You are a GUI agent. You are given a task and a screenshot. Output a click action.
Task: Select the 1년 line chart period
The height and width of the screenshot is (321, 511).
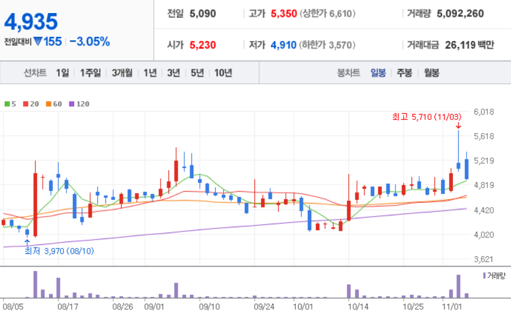pos(150,72)
